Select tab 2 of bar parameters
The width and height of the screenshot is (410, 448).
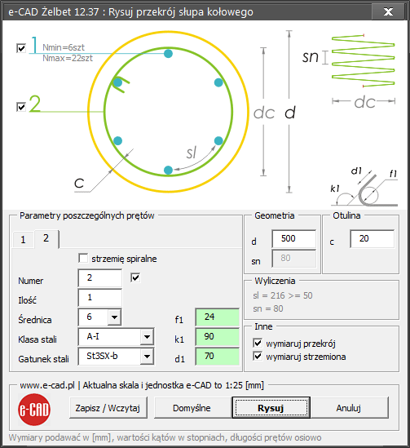pos(46,238)
